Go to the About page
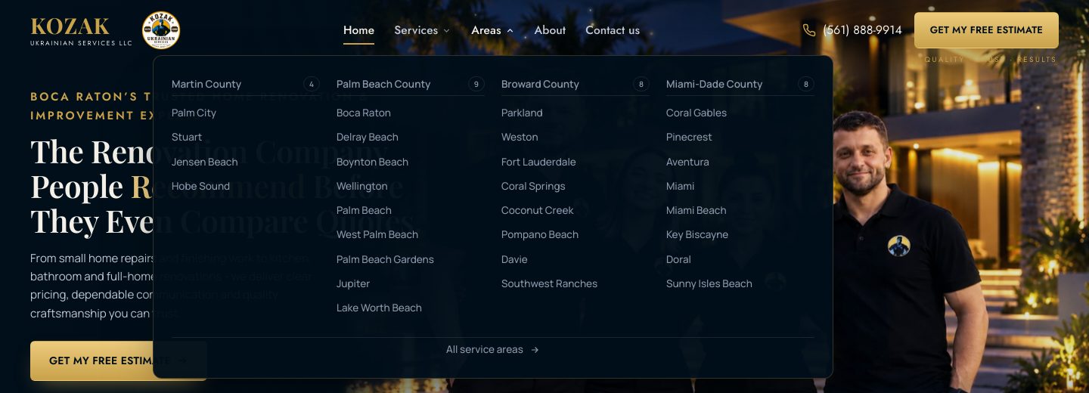 coord(550,30)
